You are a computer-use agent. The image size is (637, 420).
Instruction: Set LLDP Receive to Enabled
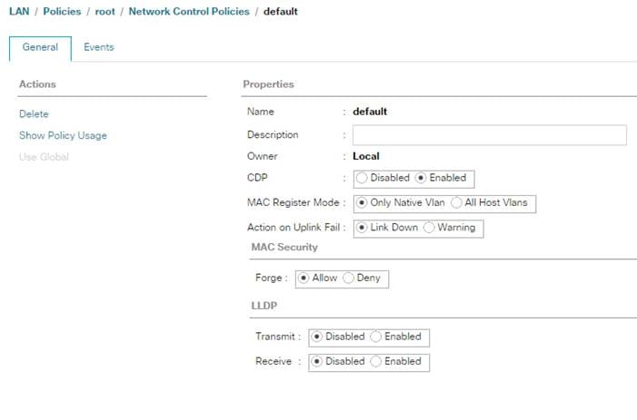(376, 361)
